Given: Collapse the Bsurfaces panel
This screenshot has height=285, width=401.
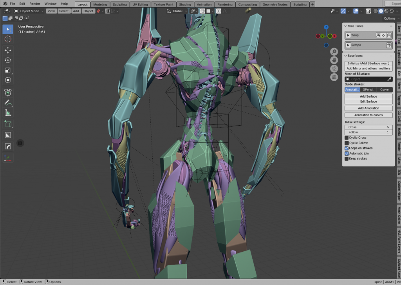Looking at the screenshot, I should (x=346, y=56).
